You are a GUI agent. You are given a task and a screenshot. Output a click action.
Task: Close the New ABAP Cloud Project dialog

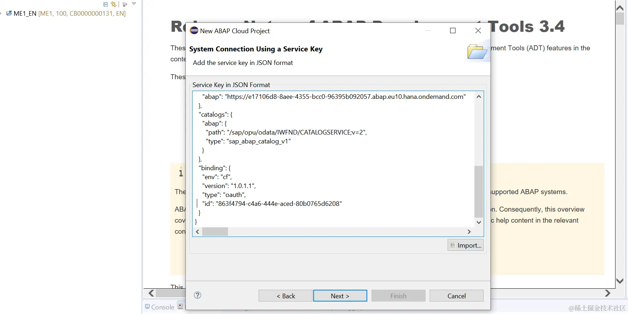point(478,31)
